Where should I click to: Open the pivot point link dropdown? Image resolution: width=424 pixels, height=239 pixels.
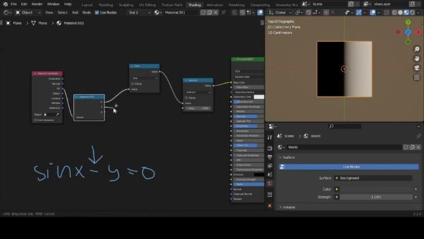tap(299, 13)
